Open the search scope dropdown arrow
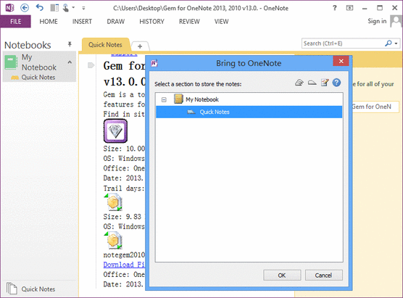 [x=396, y=44]
